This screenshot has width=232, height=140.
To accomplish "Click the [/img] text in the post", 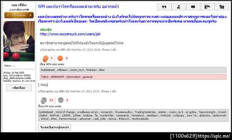I will click(43, 85).
